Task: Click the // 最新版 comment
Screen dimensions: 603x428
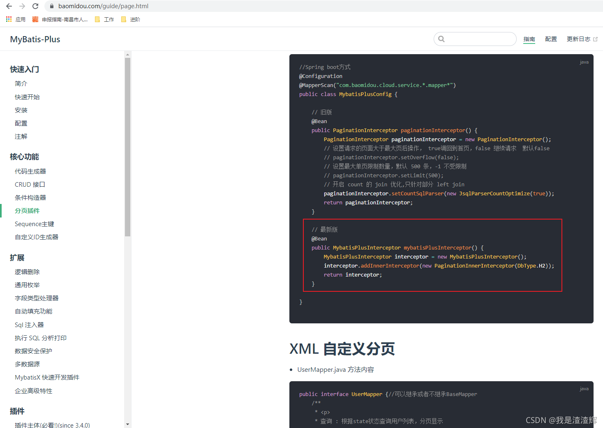Action: 324,229
